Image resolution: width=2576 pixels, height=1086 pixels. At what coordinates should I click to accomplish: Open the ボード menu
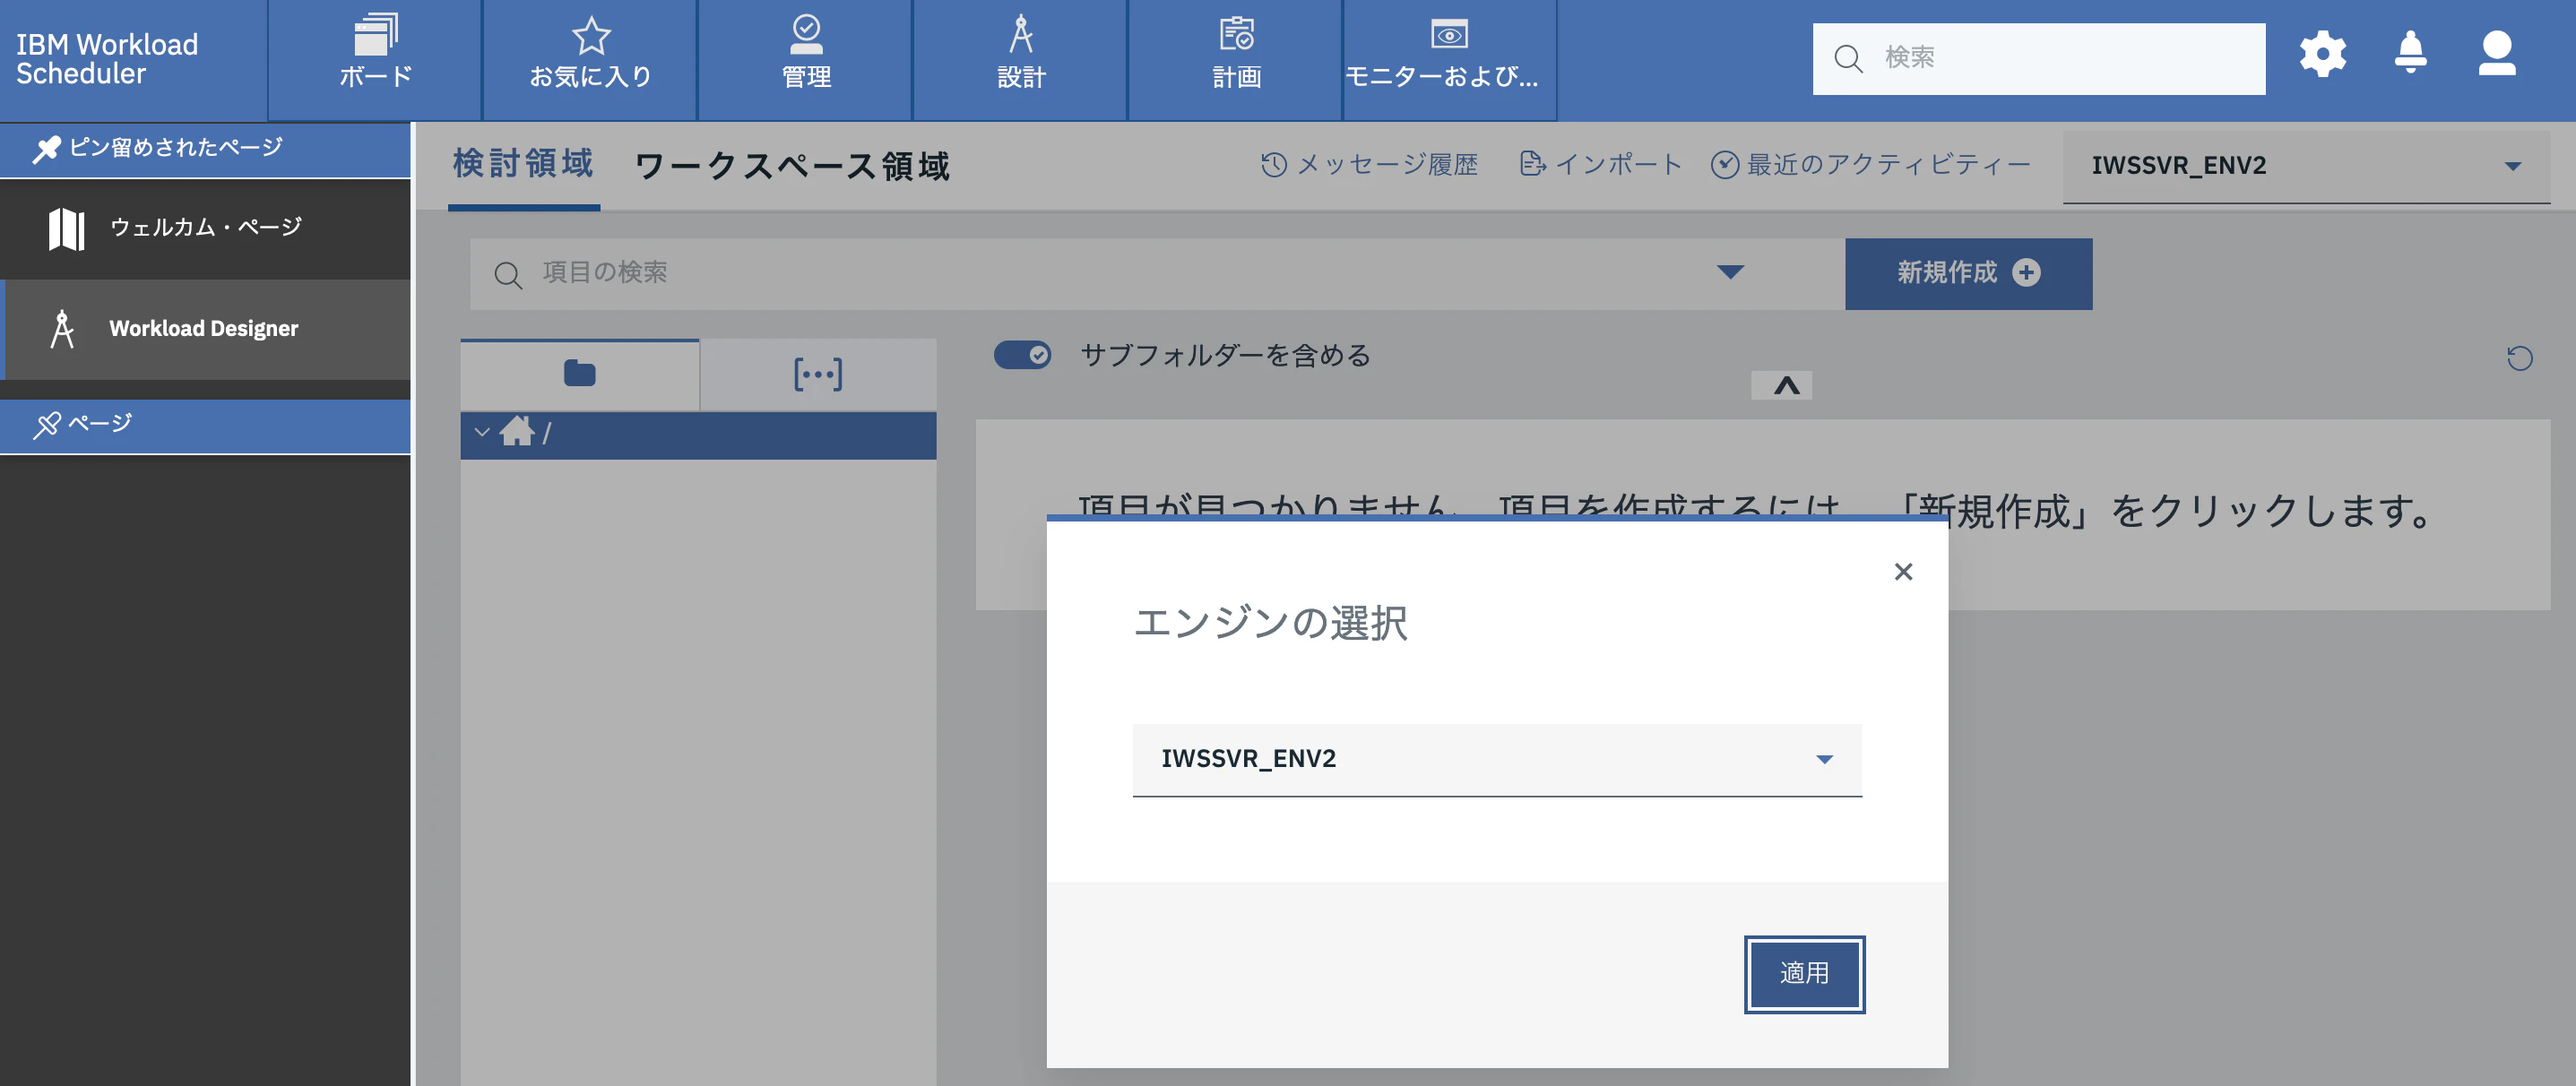pos(375,60)
